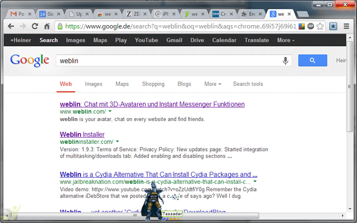Open the Chrome hamburger menu
The width and height of the screenshot is (357, 223).
pos(346,26)
